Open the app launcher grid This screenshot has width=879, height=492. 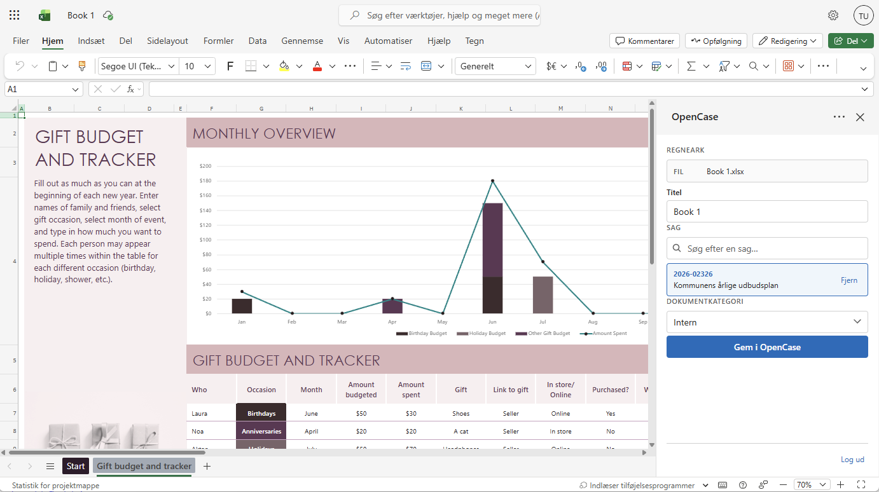(14, 15)
